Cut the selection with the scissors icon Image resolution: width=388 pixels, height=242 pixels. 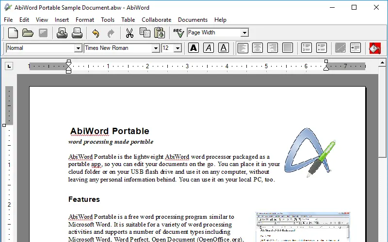(x=129, y=33)
